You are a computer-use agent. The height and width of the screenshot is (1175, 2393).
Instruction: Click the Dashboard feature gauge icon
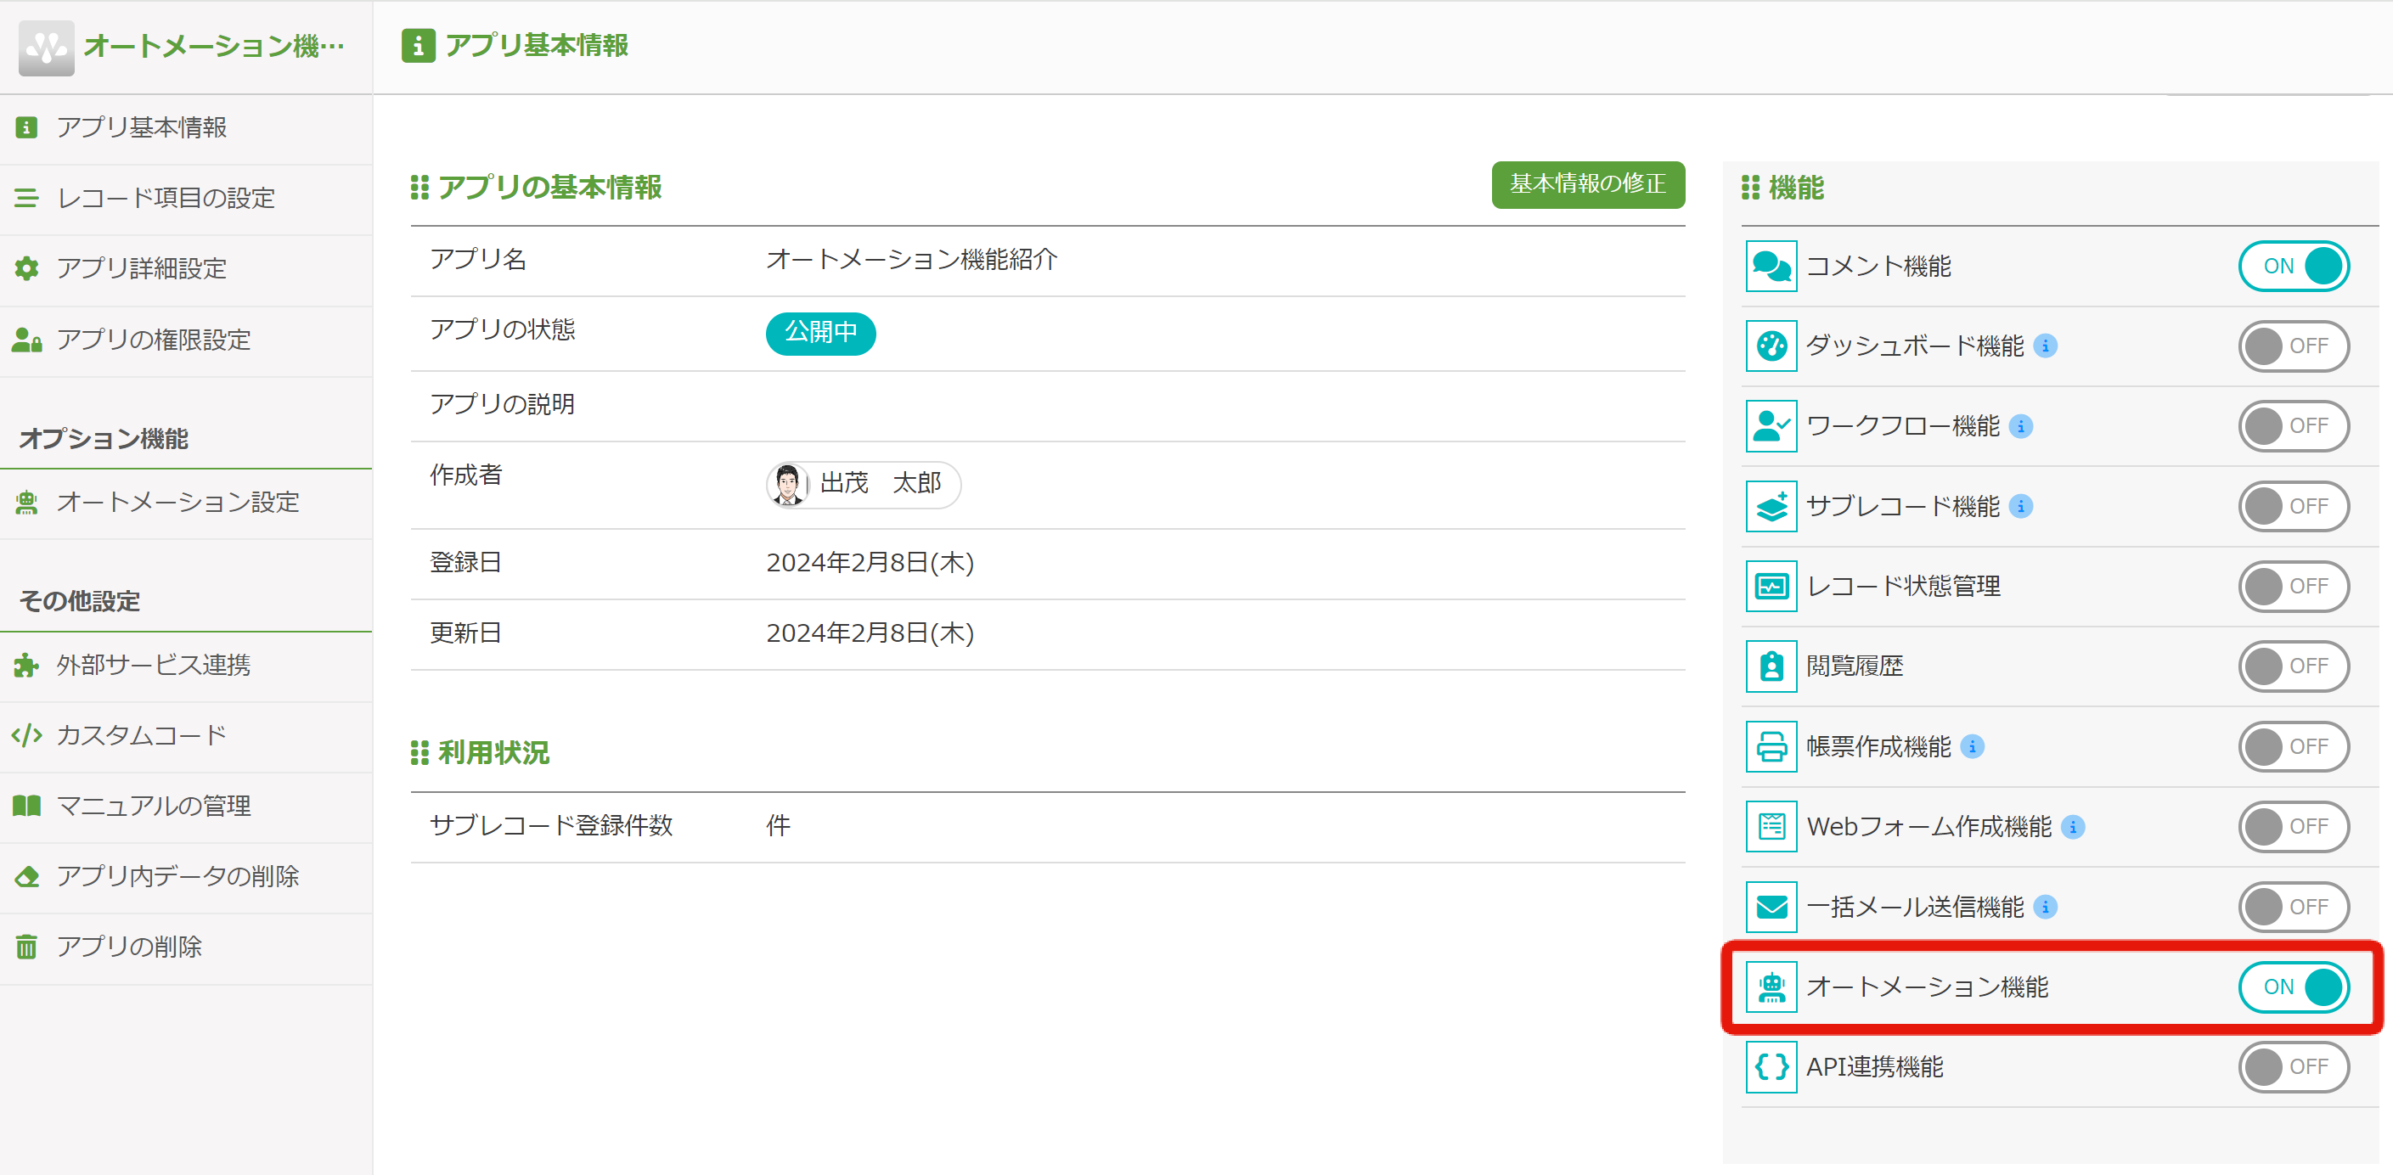1771,346
